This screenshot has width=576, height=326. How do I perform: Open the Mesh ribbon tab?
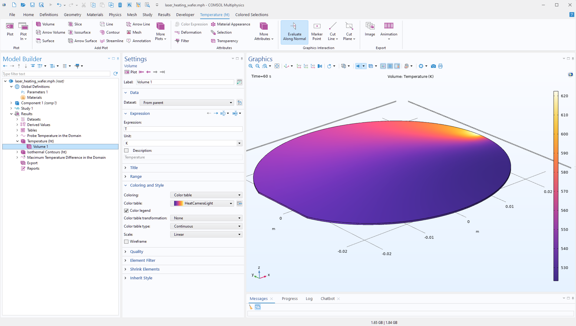(132, 15)
